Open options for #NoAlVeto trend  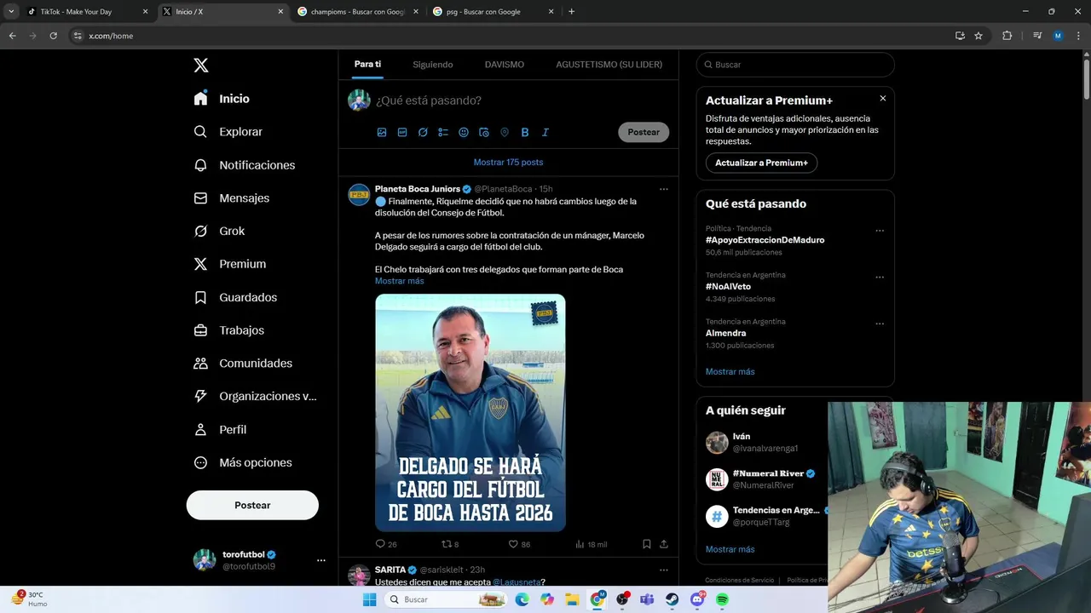tap(880, 278)
